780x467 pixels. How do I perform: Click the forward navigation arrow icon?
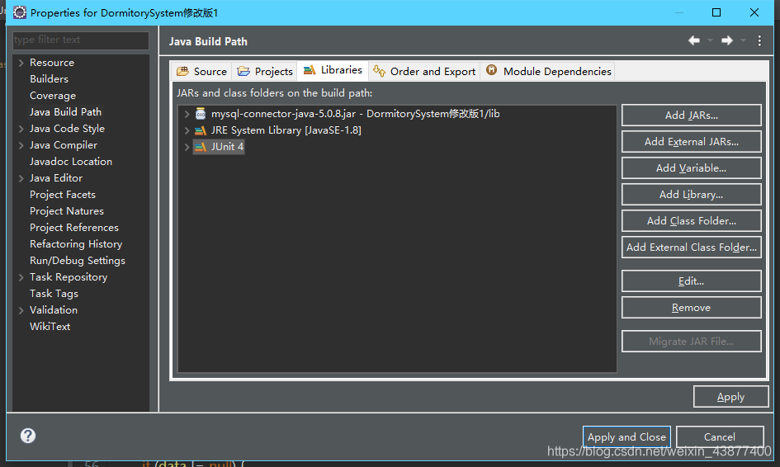(x=727, y=40)
